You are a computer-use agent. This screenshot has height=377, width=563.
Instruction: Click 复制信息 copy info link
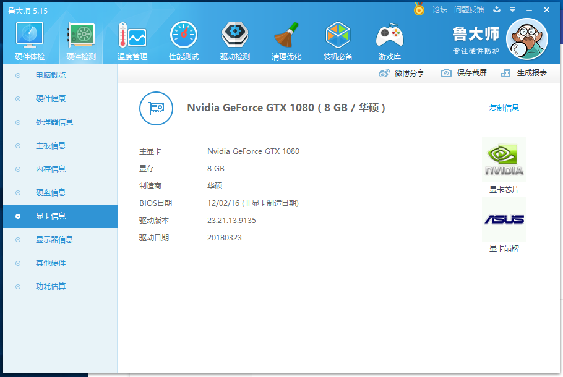(x=504, y=108)
